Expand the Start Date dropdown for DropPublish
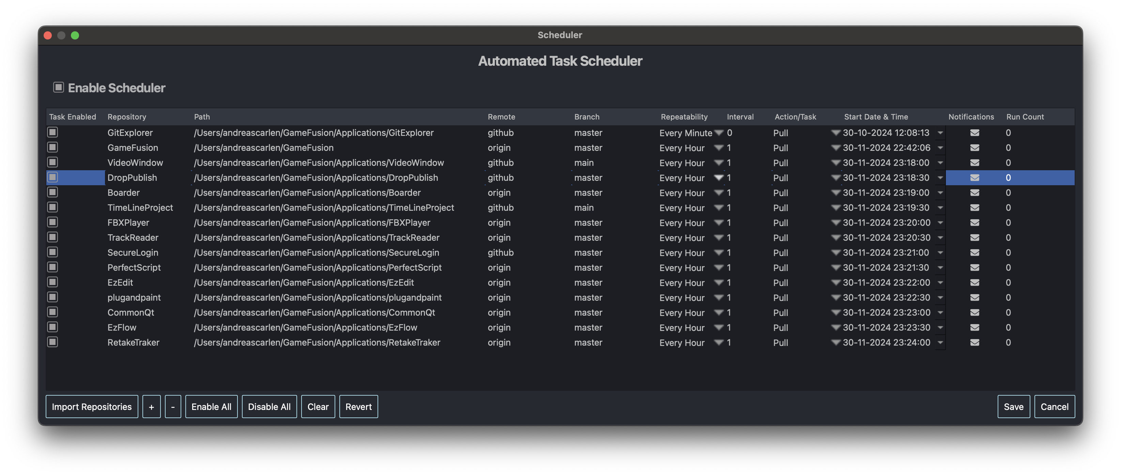 click(x=940, y=177)
